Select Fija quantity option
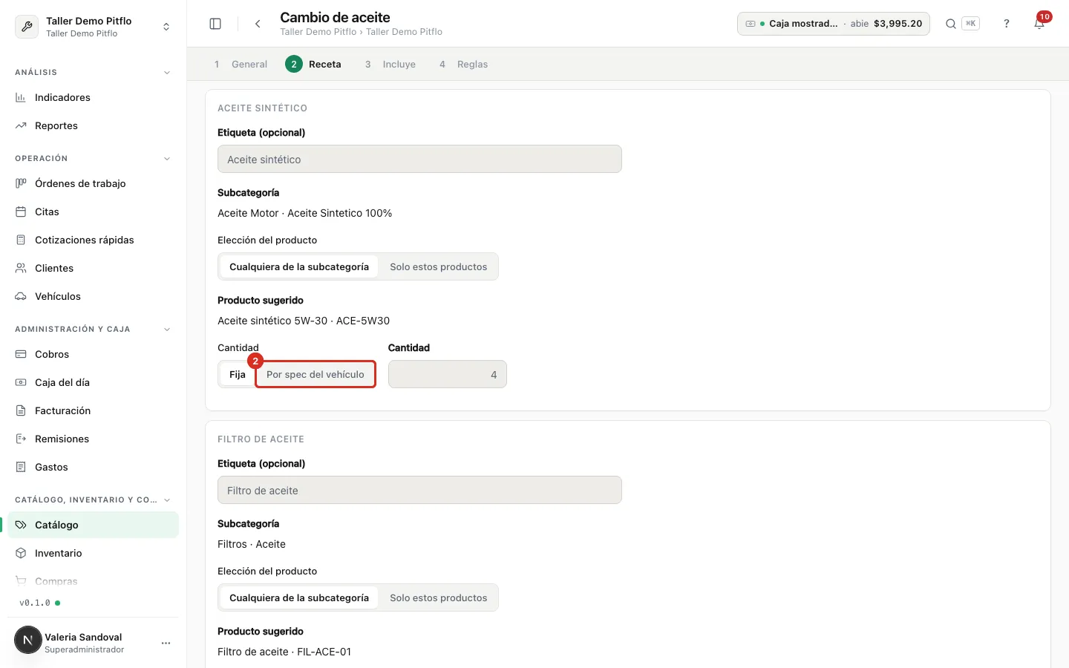The height and width of the screenshot is (668, 1069). (x=238, y=374)
